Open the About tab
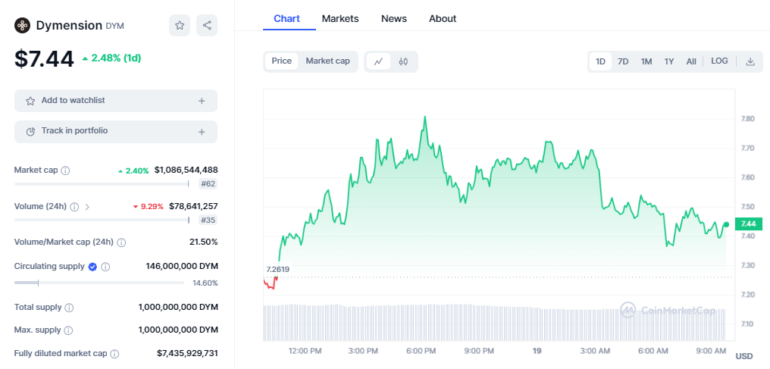The height and width of the screenshot is (369, 770). point(443,19)
